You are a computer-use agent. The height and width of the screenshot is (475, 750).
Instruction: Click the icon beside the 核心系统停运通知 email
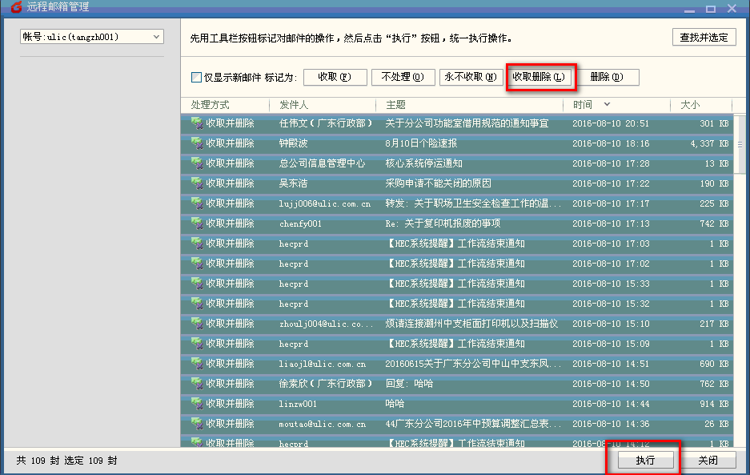pyautogui.click(x=197, y=163)
